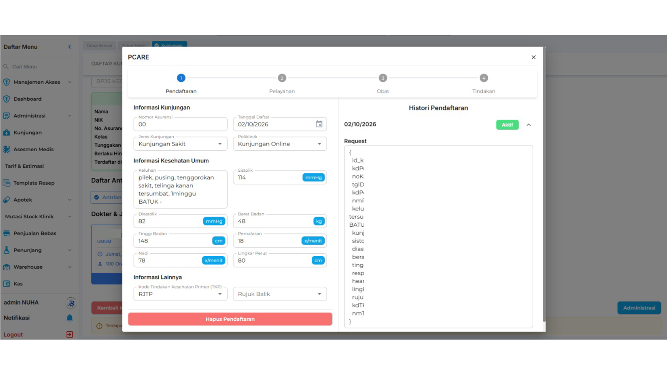Open the Penunjang flask icon
The image size is (667, 375).
tap(7, 250)
